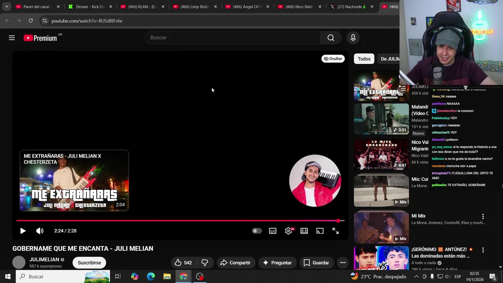Enter fullscreen mode in the player
This screenshot has height=283, width=503.
(x=335, y=231)
